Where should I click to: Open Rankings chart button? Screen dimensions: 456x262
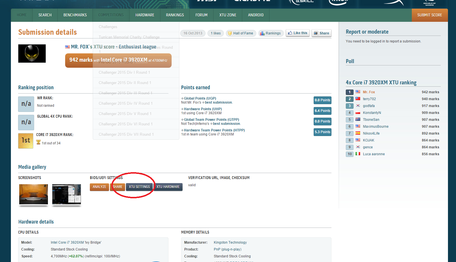point(271,33)
